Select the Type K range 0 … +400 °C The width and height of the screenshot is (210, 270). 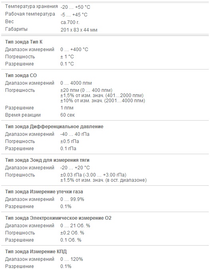point(74,50)
